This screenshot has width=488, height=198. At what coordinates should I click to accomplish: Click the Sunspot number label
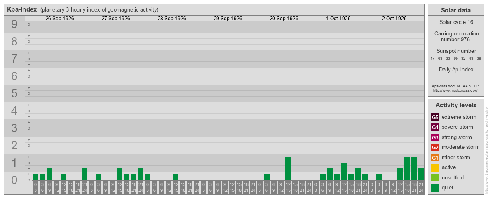coord(456,51)
